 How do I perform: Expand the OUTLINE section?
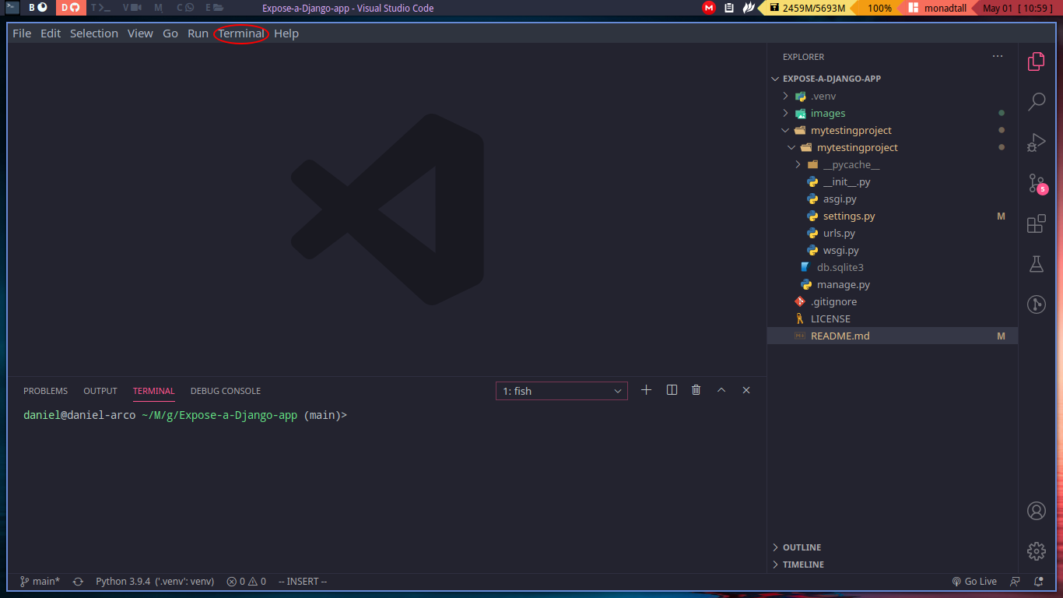[x=802, y=547]
